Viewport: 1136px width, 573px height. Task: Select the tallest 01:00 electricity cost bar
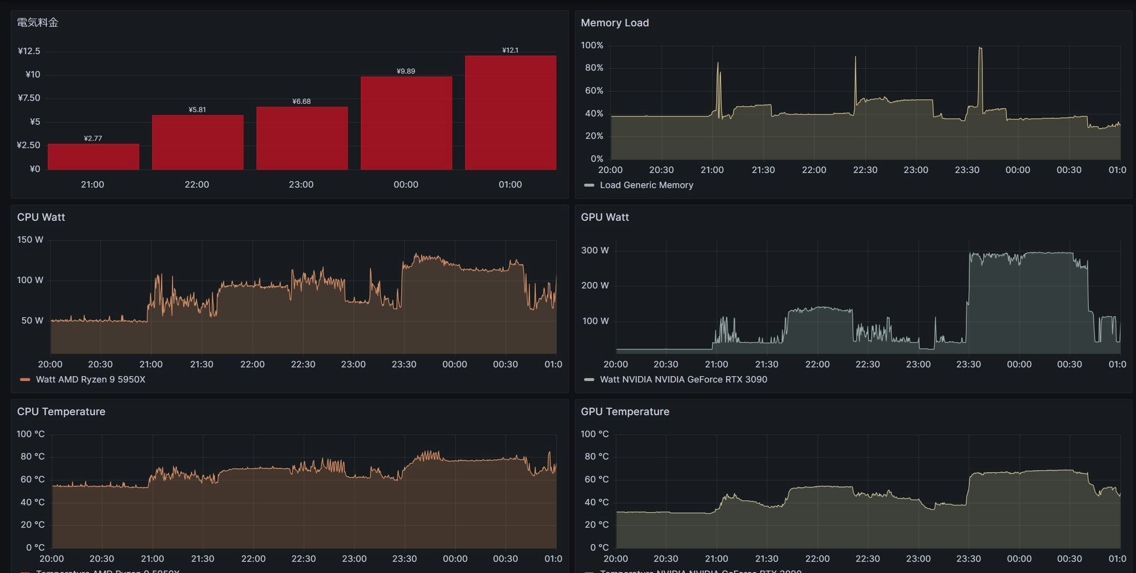(510, 113)
